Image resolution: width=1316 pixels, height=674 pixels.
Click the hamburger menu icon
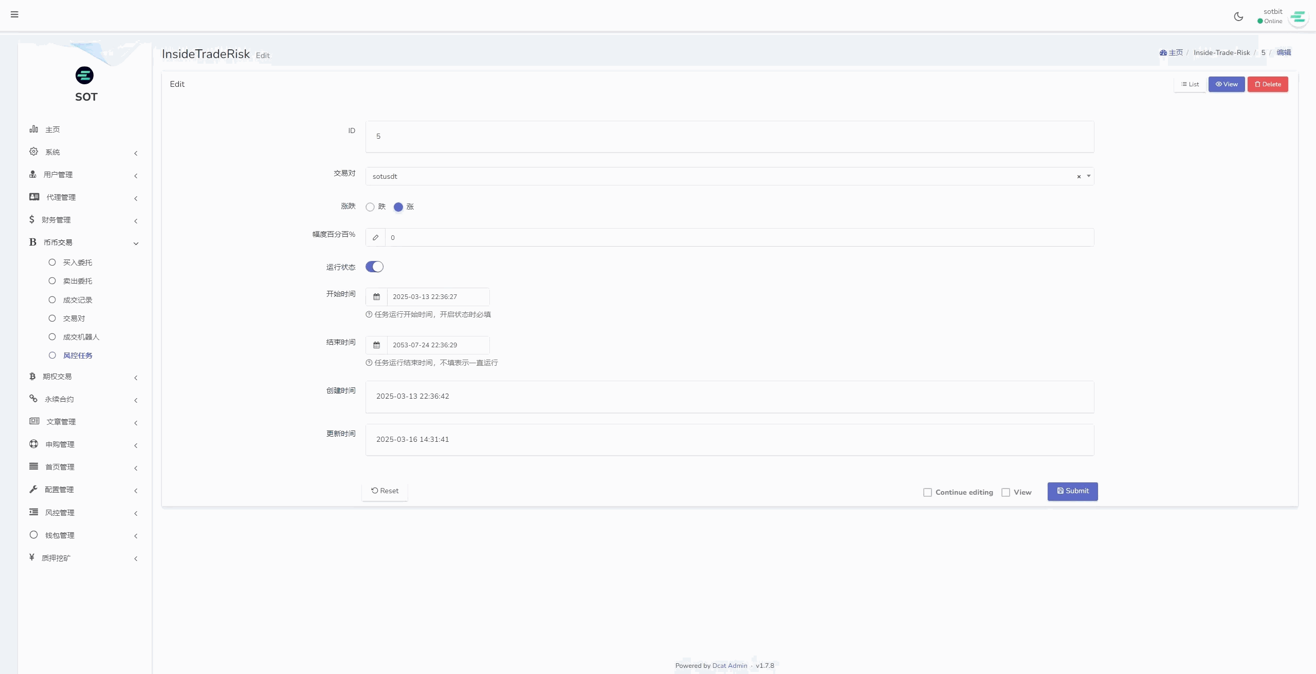14,14
